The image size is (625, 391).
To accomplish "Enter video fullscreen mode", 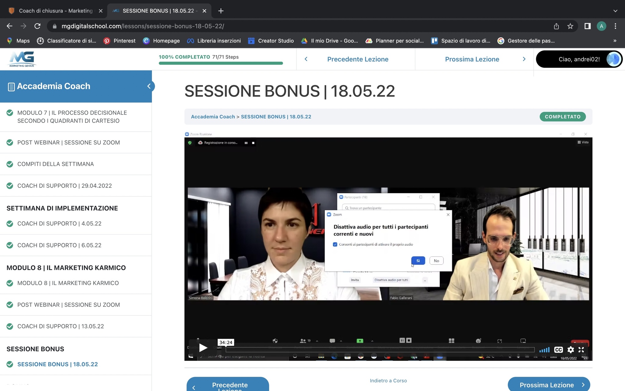I will click(581, 350).
